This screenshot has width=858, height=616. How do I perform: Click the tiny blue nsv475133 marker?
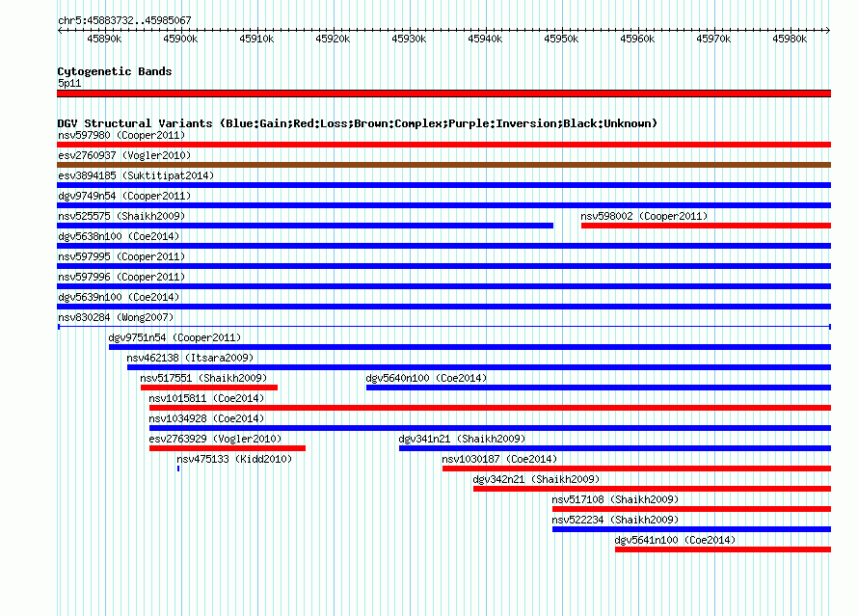(x=177, y=469)
